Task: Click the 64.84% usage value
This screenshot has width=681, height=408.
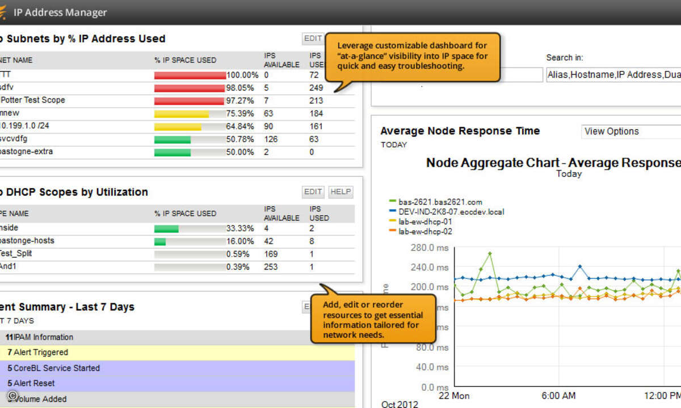Action: click(x=240, y=126)
